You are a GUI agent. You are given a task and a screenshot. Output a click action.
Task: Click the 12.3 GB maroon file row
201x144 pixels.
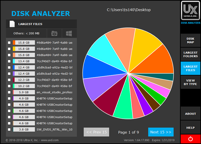click(41, 80)
